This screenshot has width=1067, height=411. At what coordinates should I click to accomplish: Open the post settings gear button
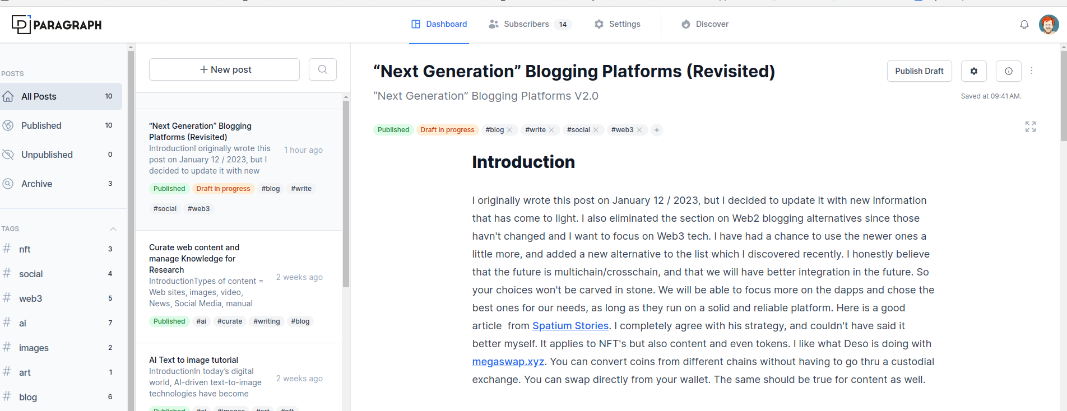[974, 71]
